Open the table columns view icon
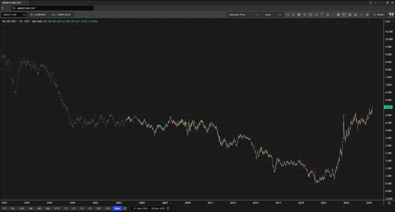This screenshot has height=212, width=395. coord(339,15)
